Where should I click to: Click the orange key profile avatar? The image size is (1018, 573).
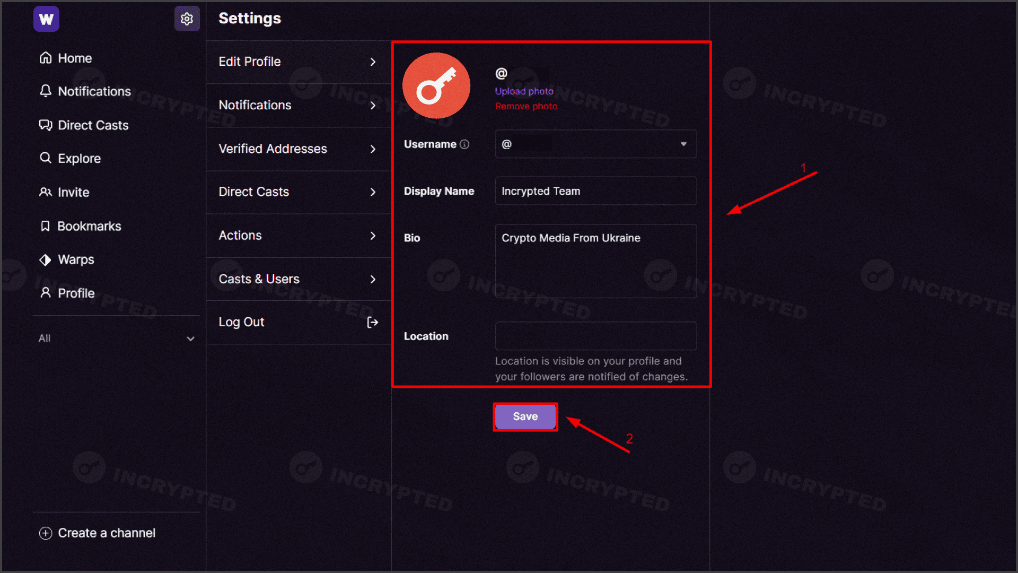tap(436, 85)
